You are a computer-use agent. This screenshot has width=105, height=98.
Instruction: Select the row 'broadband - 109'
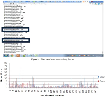pyautogui.click(x=16, y=32)
